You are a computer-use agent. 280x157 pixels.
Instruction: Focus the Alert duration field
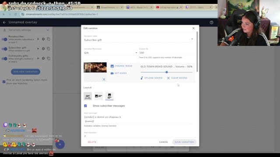click(x=138, y=137)
